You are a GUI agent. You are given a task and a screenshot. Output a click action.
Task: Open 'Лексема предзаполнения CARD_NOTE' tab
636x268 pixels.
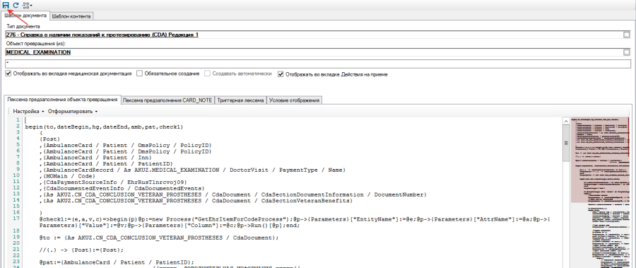(168, 100)
